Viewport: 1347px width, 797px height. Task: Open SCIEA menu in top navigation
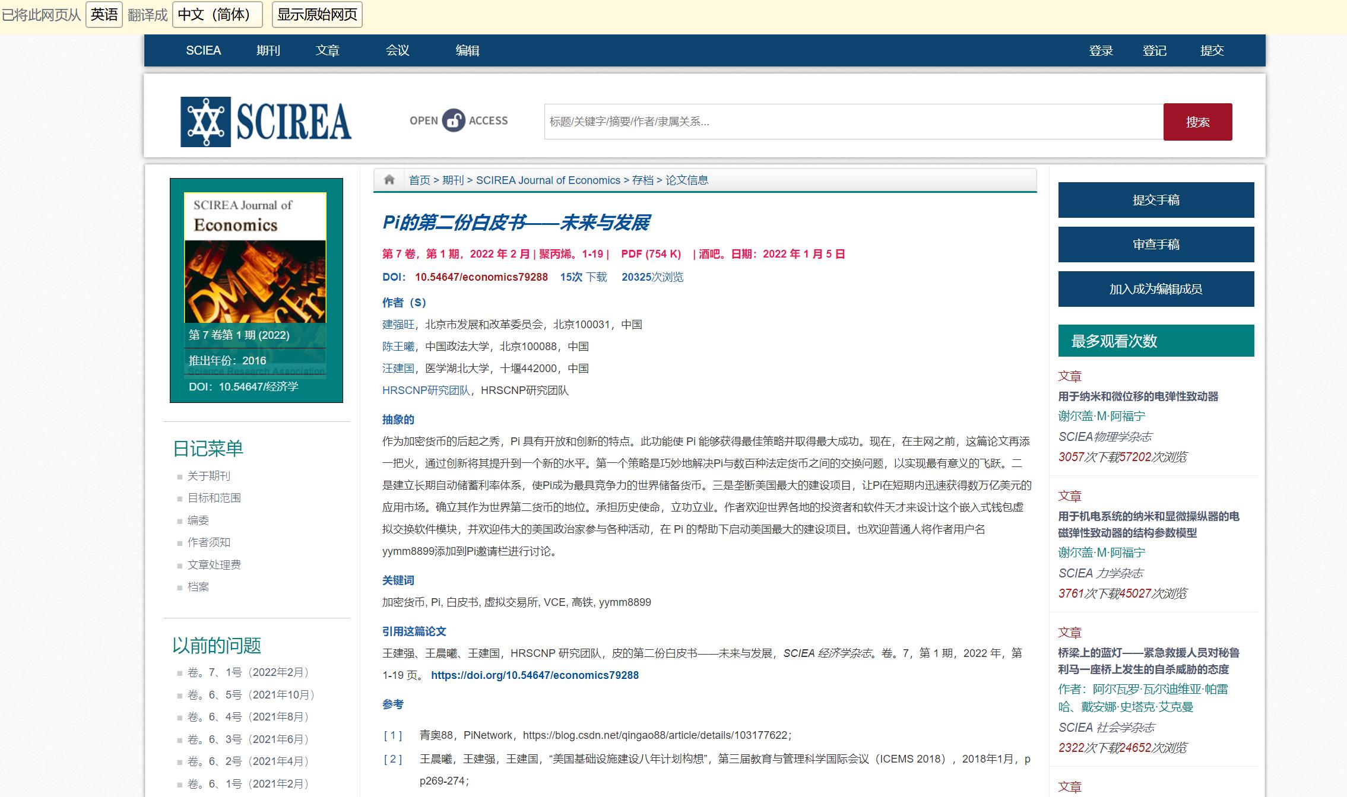[203, 50]
